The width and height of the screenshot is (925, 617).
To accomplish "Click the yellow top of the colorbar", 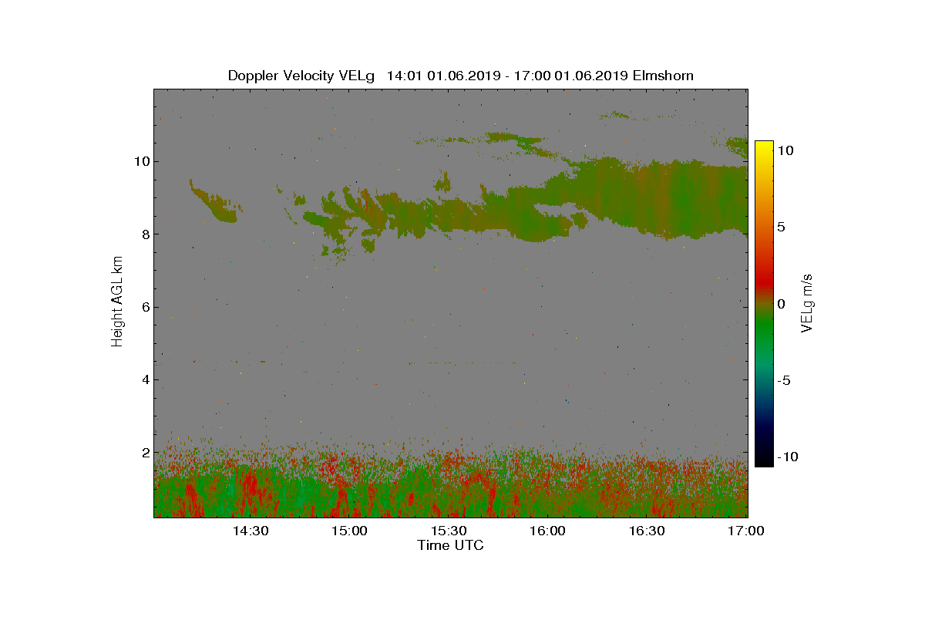I will [x=763, y=148].
